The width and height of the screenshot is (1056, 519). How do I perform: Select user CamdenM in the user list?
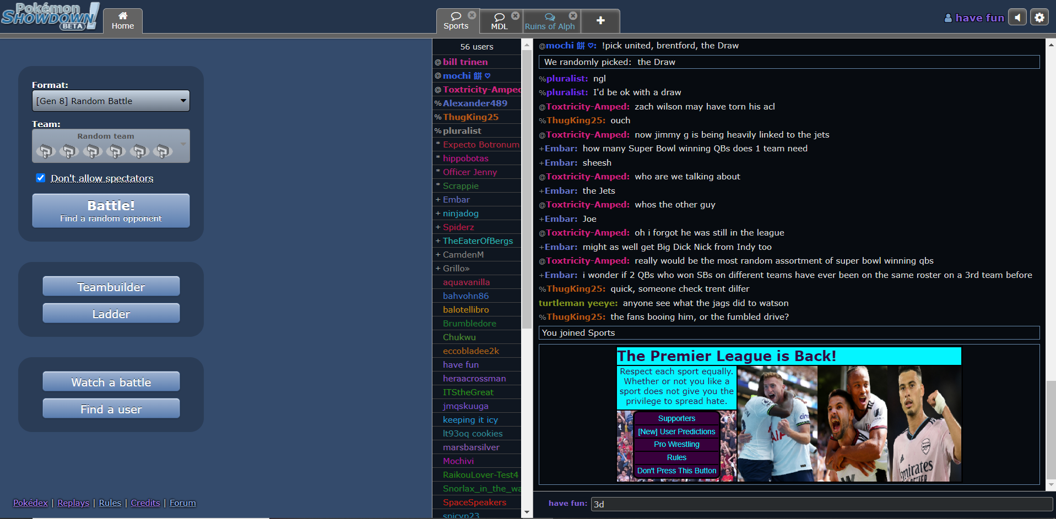tap(477, 254)
